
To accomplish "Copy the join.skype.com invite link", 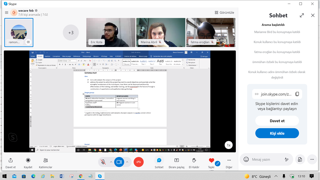I will 297,94.
